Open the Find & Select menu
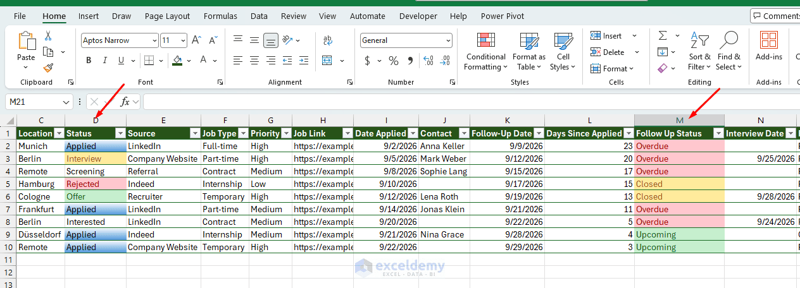Viewport: 800px width, 288px height. click(x=729, y=51)
